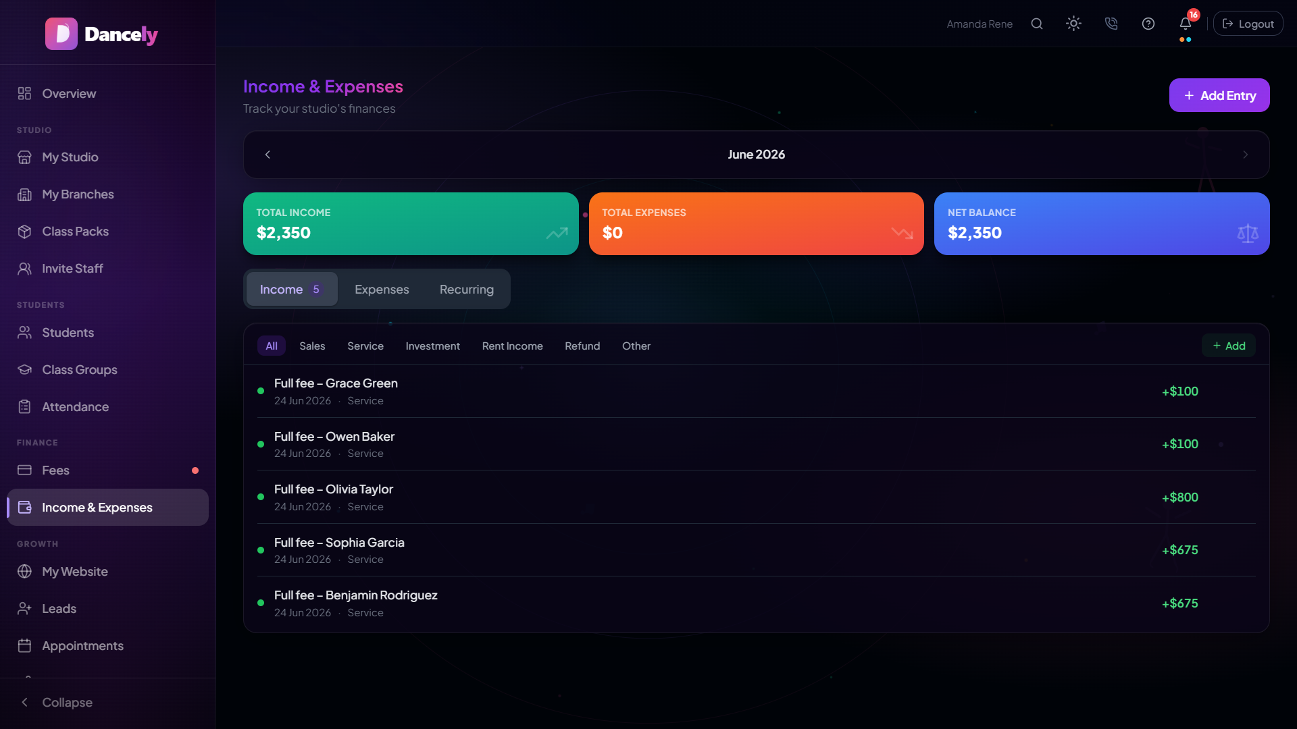Open notifications bell with 16 badge
This screenshot has width=1297, height=729.
1186,24
